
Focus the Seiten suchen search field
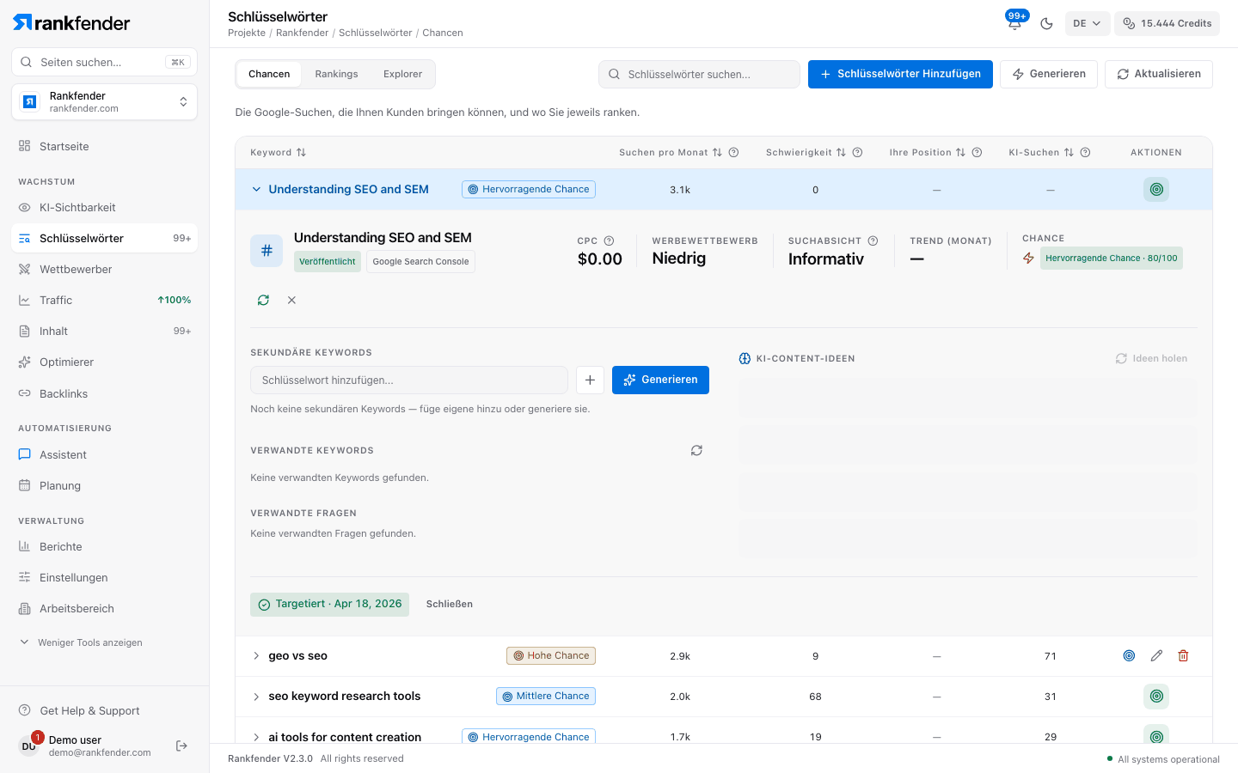click(x=104, y=62)
